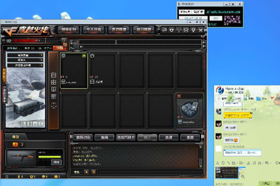Click the second white button in top-right tool window
Image resolution: width=280 pixels, height=186 pixels.
point(198,12)
